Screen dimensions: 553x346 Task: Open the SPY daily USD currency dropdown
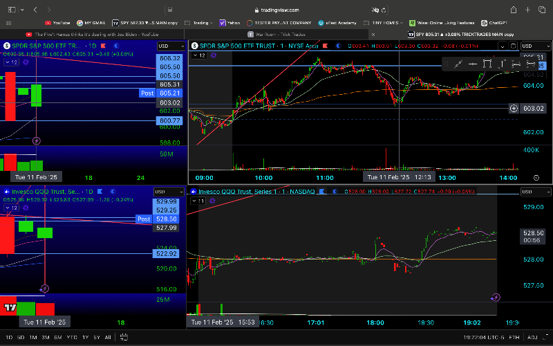click(x=171, y=46)
